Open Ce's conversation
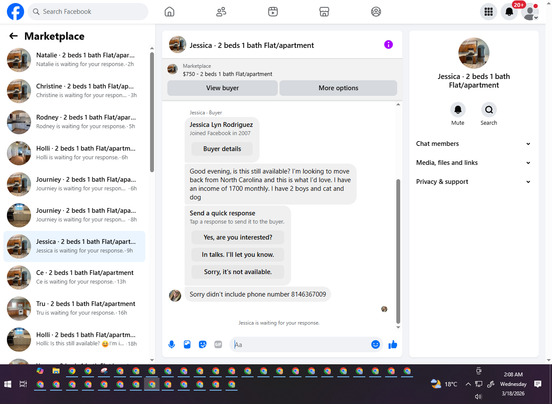The image size is (552, 404). 74,278
